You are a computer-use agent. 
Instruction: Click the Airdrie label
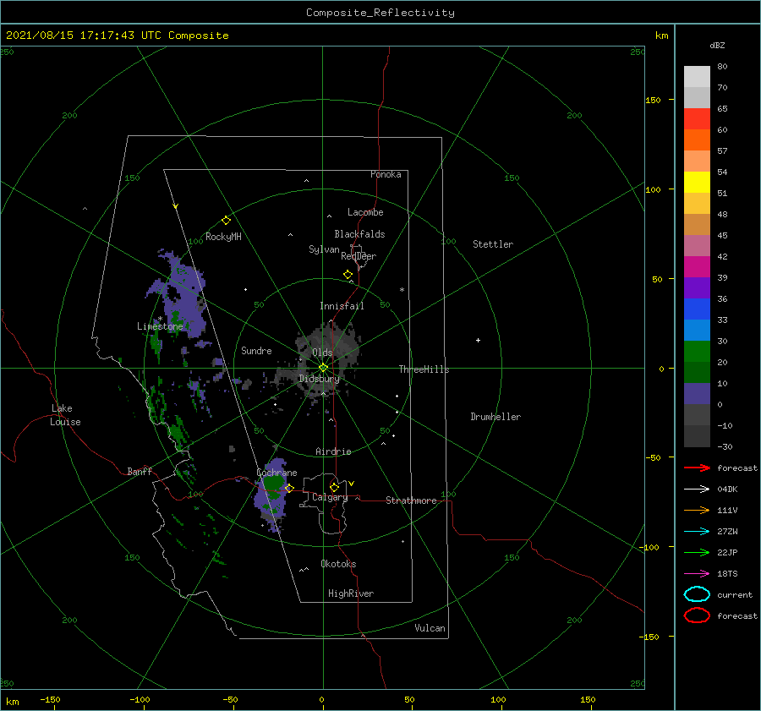pyautogui.click(x=333, y=451)
